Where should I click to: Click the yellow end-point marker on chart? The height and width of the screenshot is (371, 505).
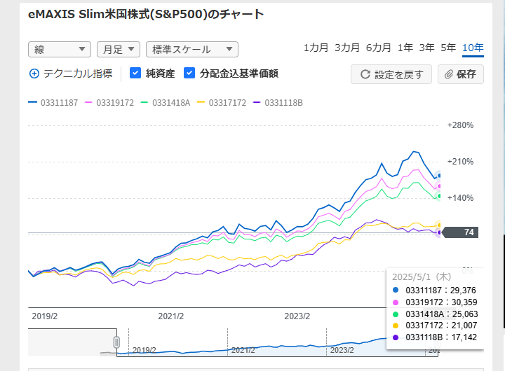coord(438,225)
